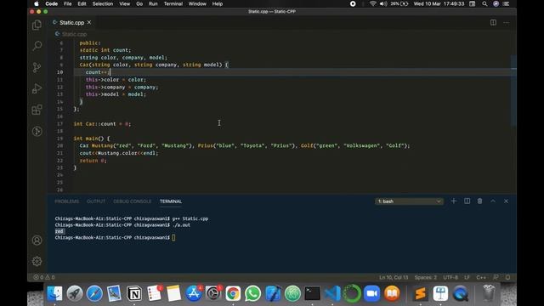This screenshot has height=306, width=544.
Task: Split the editor to the right
Action: 493,23
